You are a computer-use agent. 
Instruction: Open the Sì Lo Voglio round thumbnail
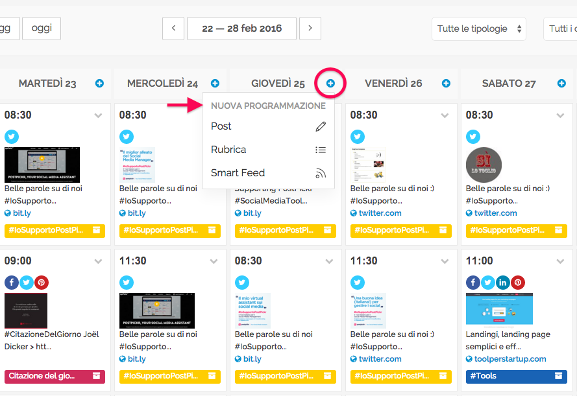click(x=484, y=165)
